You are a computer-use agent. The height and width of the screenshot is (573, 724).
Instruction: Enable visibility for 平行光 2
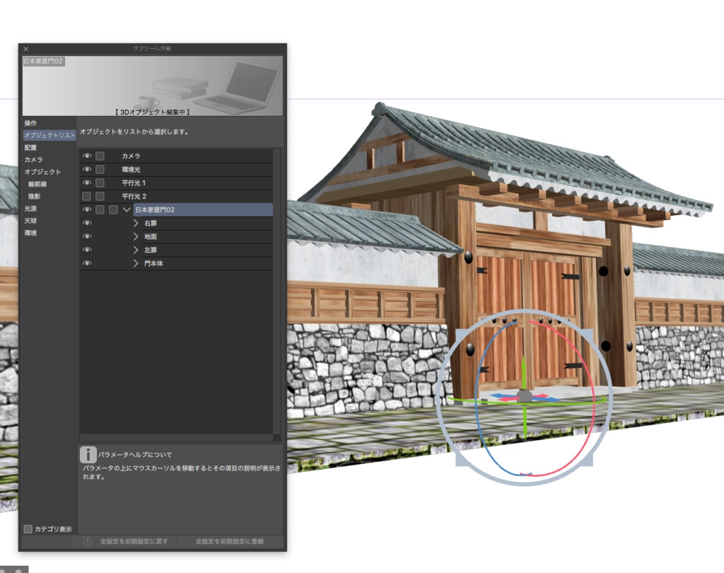tap(86, 196)
